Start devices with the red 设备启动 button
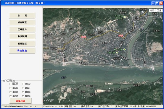The width and height of the screenshot is (164, 109). [20, 101]
